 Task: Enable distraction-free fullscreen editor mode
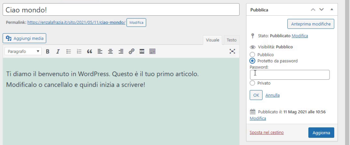(x=232, y=51)
